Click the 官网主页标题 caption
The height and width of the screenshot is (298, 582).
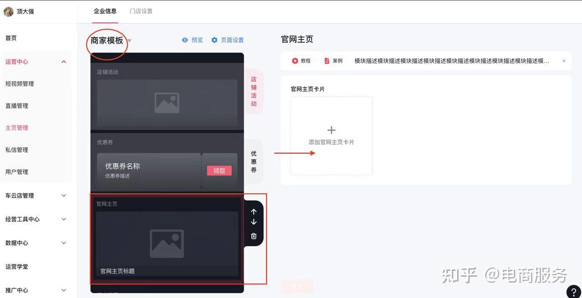[x=117, y=271]
